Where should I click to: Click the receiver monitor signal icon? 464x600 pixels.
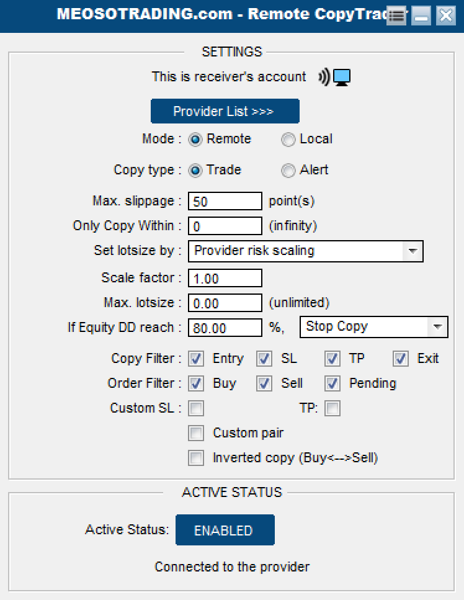[335, 77]
